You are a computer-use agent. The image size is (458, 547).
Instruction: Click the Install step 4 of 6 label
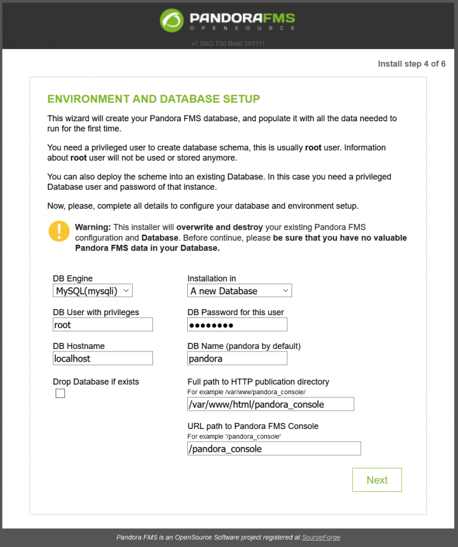point(411,64)
